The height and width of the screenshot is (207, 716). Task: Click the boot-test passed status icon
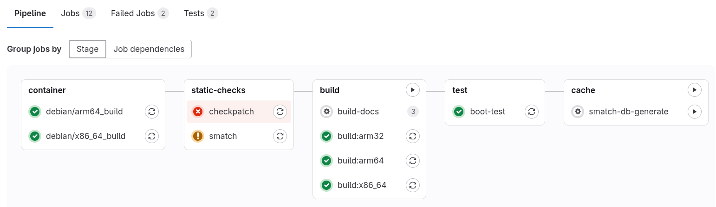pyautogui.click(x=459, y=112)
